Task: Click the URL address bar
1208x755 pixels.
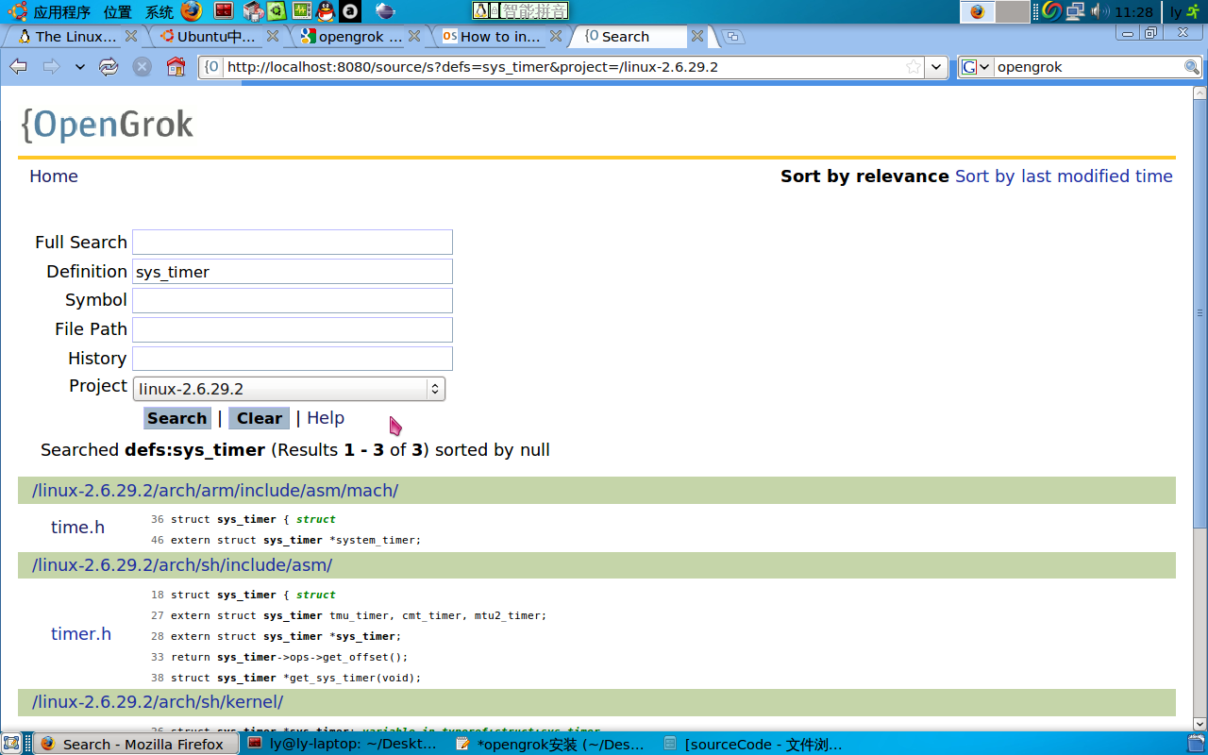Action: pyautogui.click(x=563, y=67)
